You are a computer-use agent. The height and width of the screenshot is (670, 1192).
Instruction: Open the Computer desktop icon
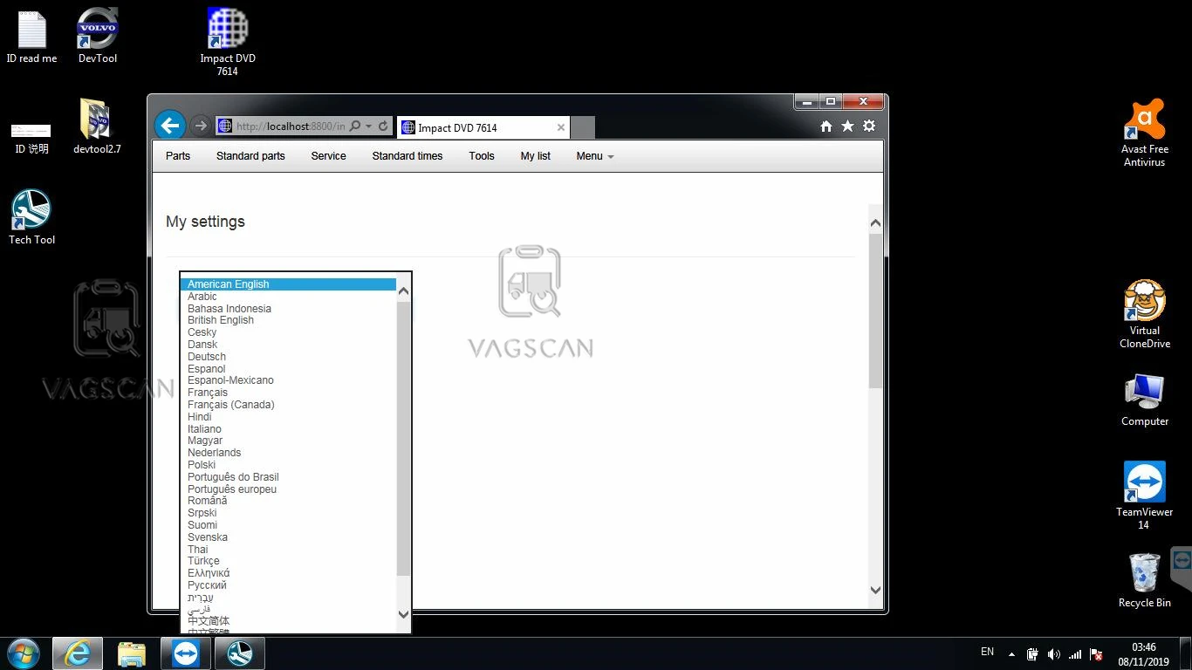(x=1145, y=400)
